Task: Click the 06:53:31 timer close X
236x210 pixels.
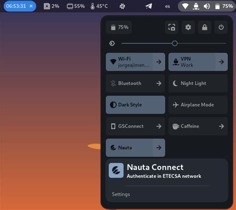Action: pyautogui.click(x=31, y=6)
